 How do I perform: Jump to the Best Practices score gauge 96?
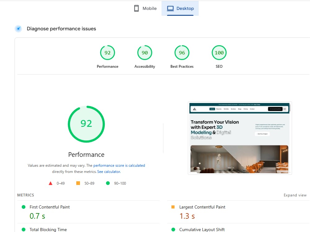tap(182, 53)
